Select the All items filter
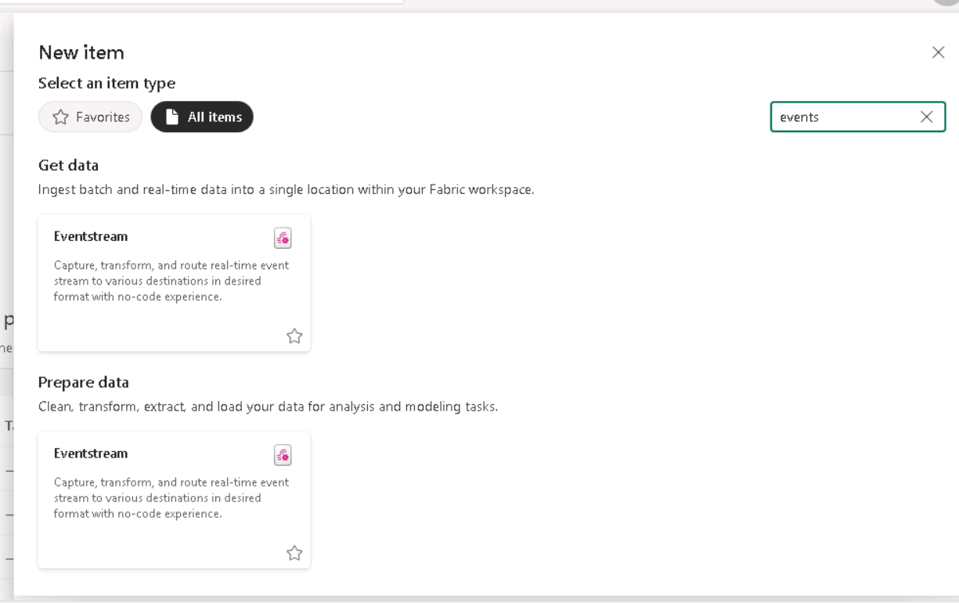959x603 pixels. pyautogui.click(x=202, y=117)
